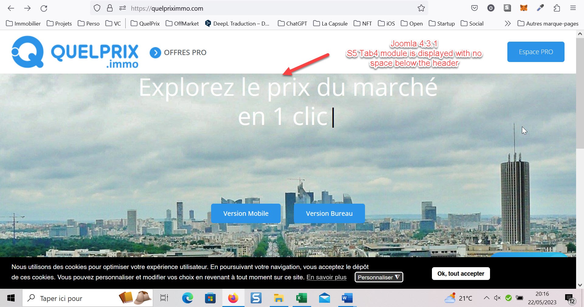Image resolution: width=584 pixels, height=307 pixels.
Task: Launch Microsoft Edge from the taskbar
Action: coord(187,298)
